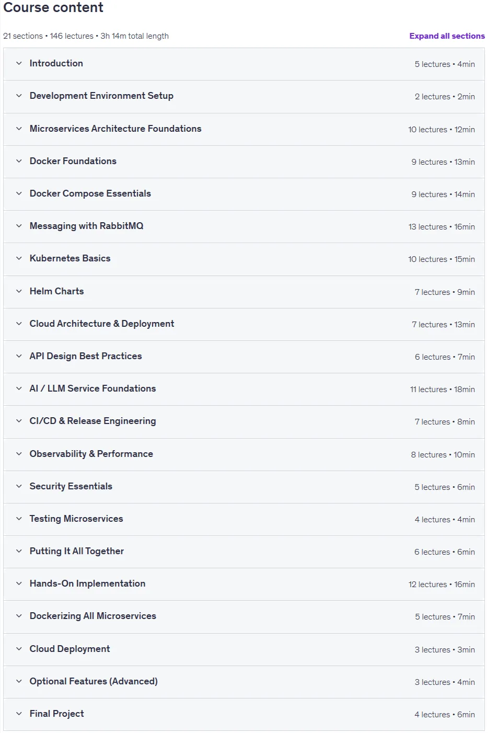The width and height of the screenshot is (488, 733).
Task: Select the Security Essentials section heading
Action: pos(71,486)
